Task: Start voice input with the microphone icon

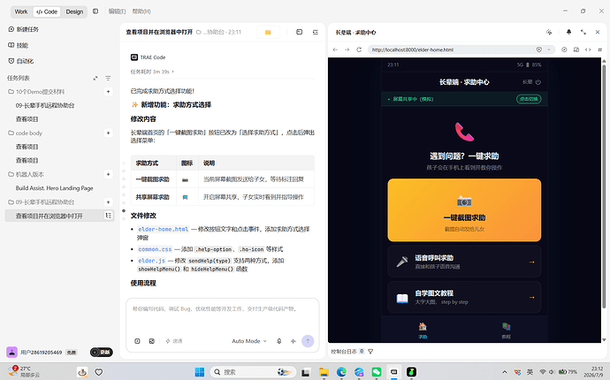Action: 279,341
